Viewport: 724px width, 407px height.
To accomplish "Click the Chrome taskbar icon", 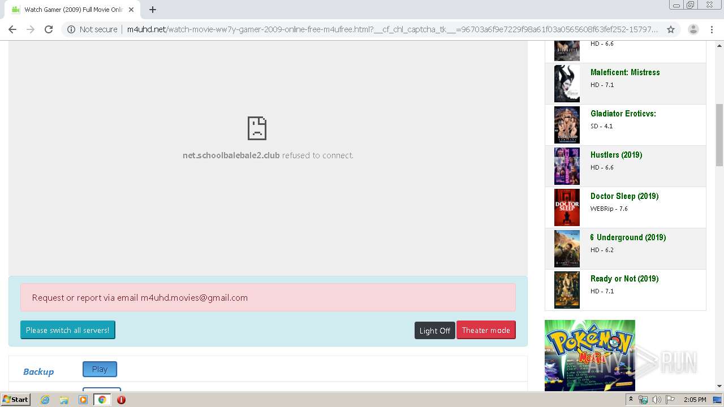I will coord(102,400).
